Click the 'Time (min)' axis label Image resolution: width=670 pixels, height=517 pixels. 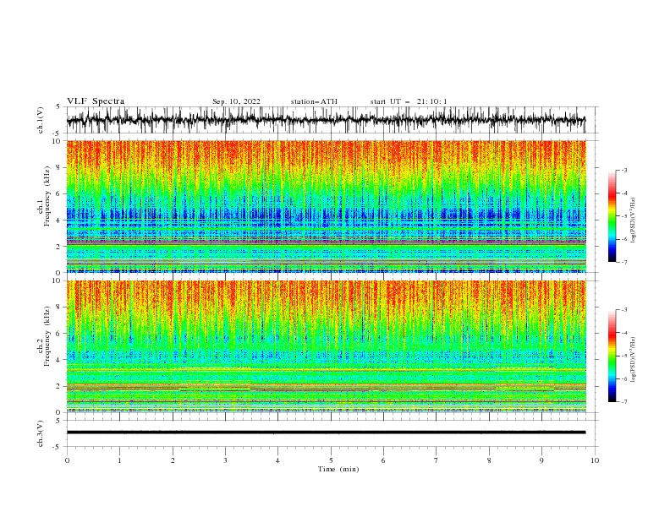coord(338,469)
